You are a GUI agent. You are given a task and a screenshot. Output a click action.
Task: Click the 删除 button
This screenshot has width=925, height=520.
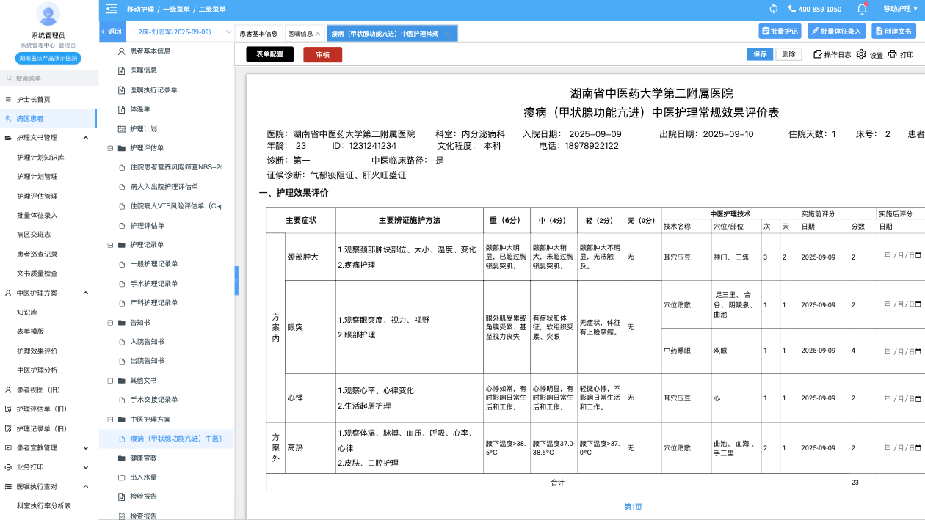point(788,54)
